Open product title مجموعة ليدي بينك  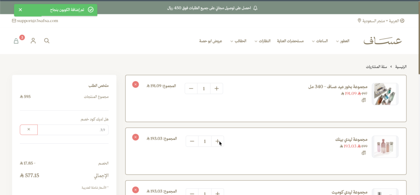coord(351,139)
